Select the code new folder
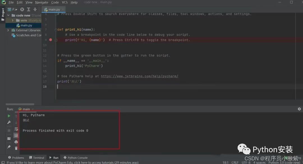This screenshot has height=164, width=303. click(23, 15)
